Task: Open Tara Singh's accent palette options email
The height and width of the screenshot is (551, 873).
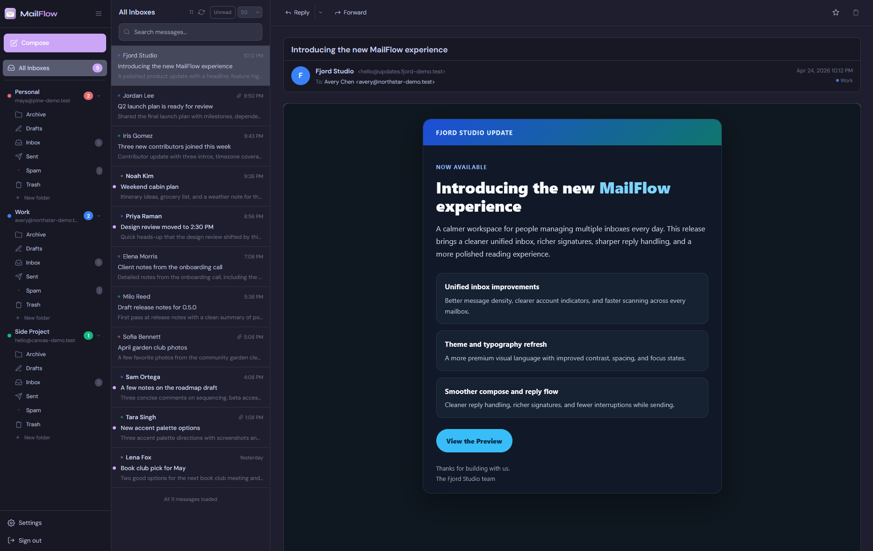Action: (x=190, y=428)
